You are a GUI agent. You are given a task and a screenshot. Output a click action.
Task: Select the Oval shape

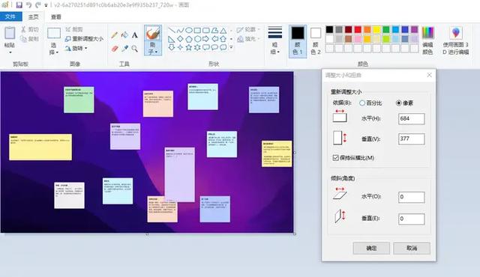189,30
